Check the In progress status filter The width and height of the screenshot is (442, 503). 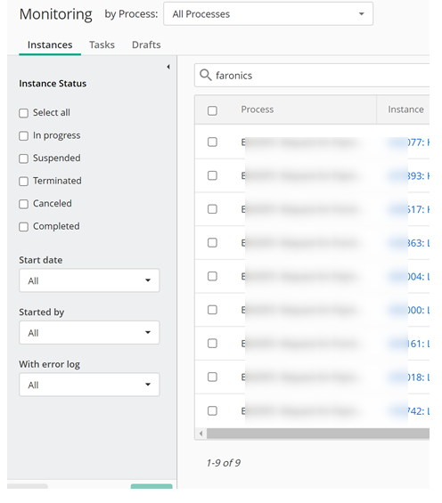coord(23,135)
